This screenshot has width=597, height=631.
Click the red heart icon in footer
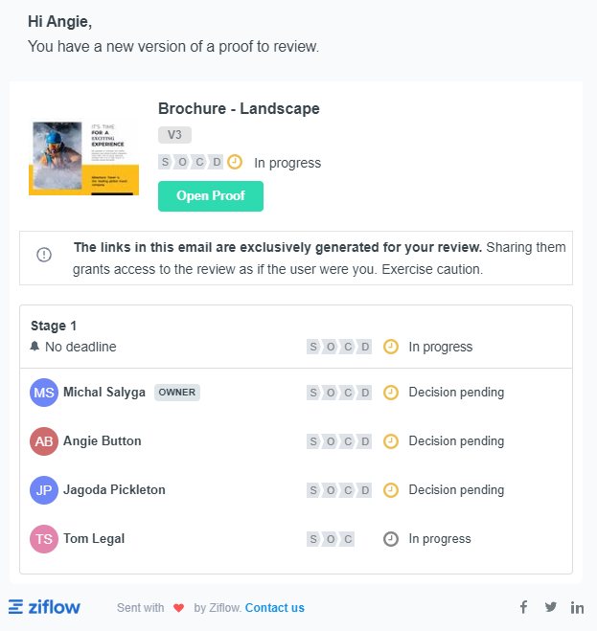pos(178,607)
